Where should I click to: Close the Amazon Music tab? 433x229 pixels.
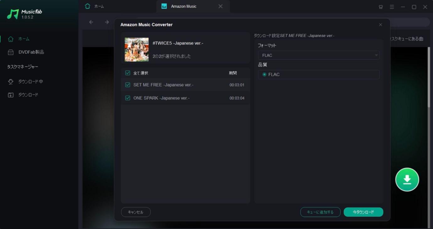[220, 6]
